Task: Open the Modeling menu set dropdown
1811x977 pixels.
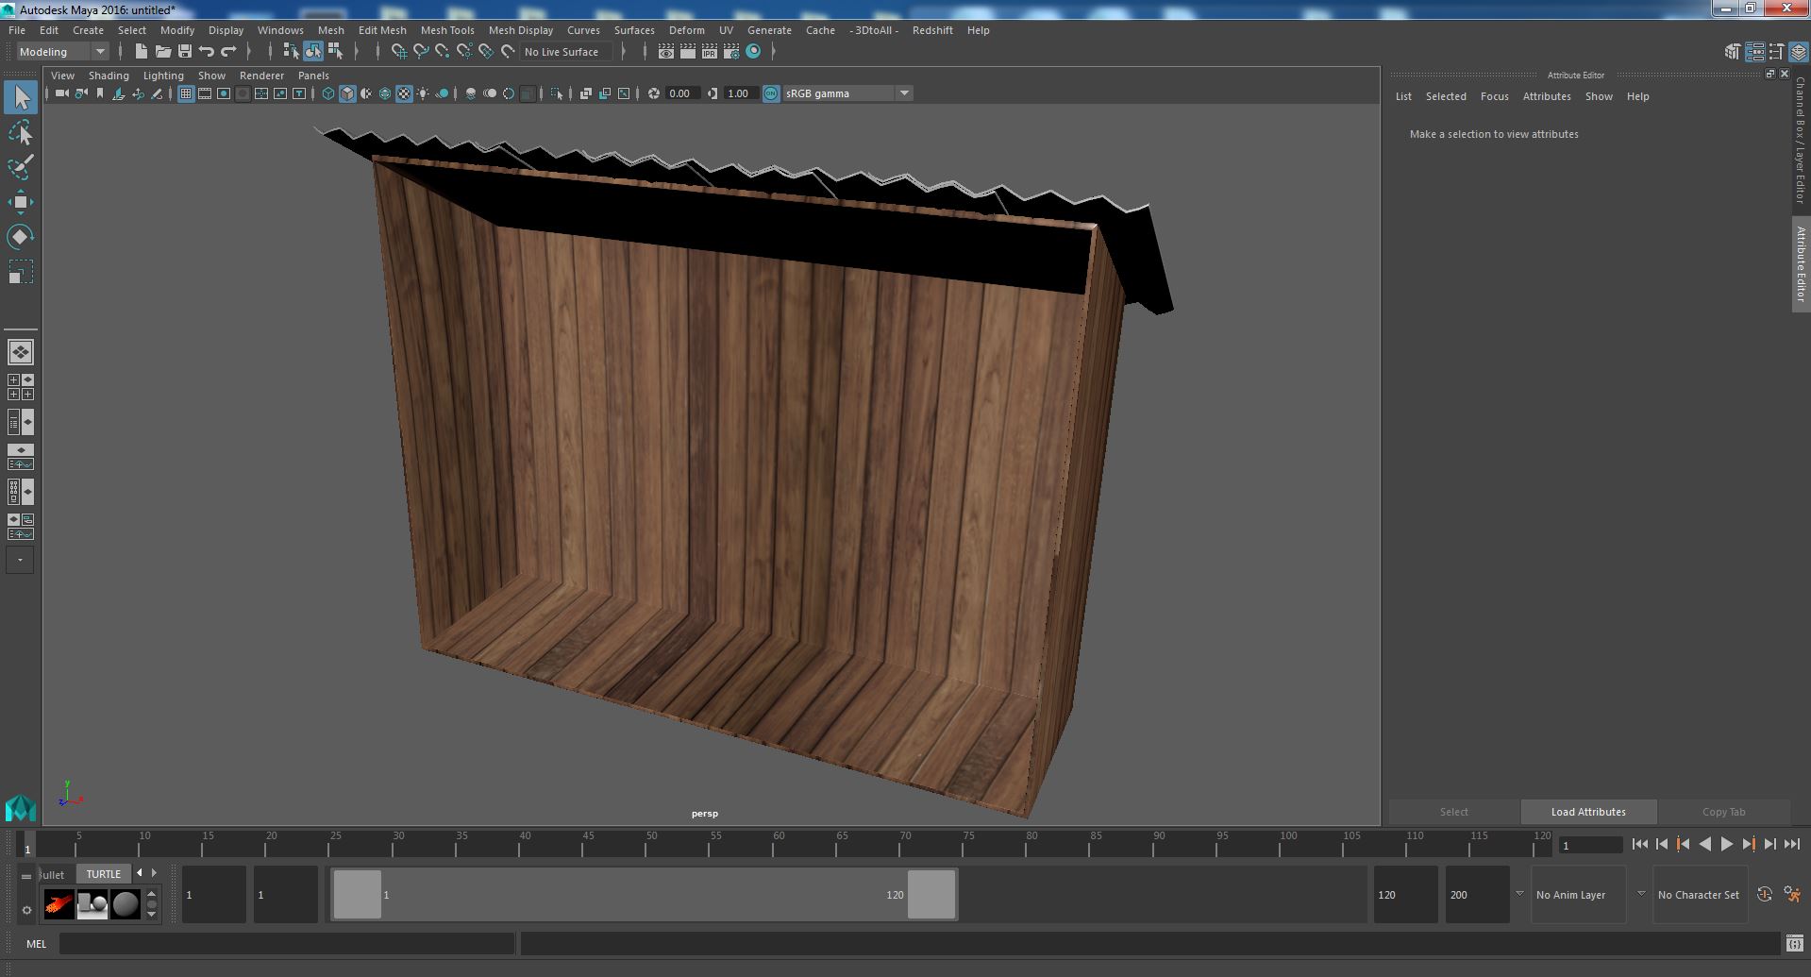Action: click(x=62, y=52)
